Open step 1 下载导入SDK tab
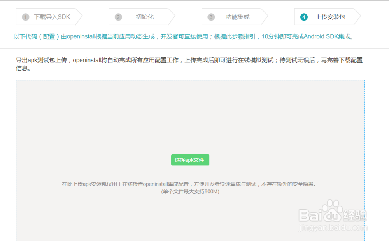Screen dimensions: 389x241 pyautogui.click(x=49, y=17)
